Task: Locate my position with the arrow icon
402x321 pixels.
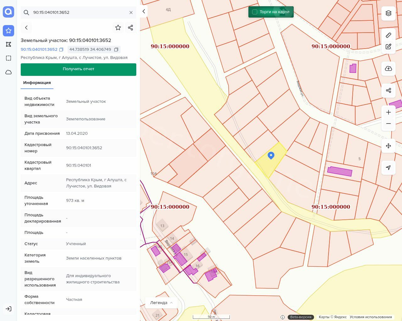Action: tap(388, 167)
